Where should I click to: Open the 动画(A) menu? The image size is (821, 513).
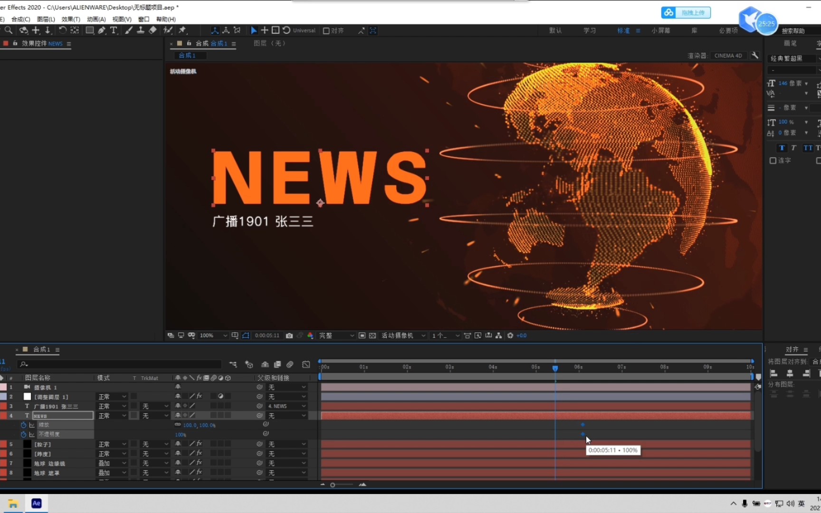point(96,19)
